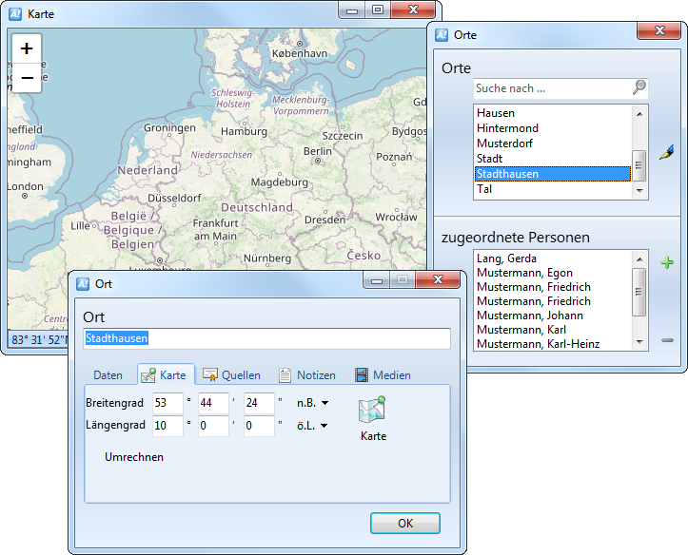Open the Notizen tab

[x=306, y=375]
